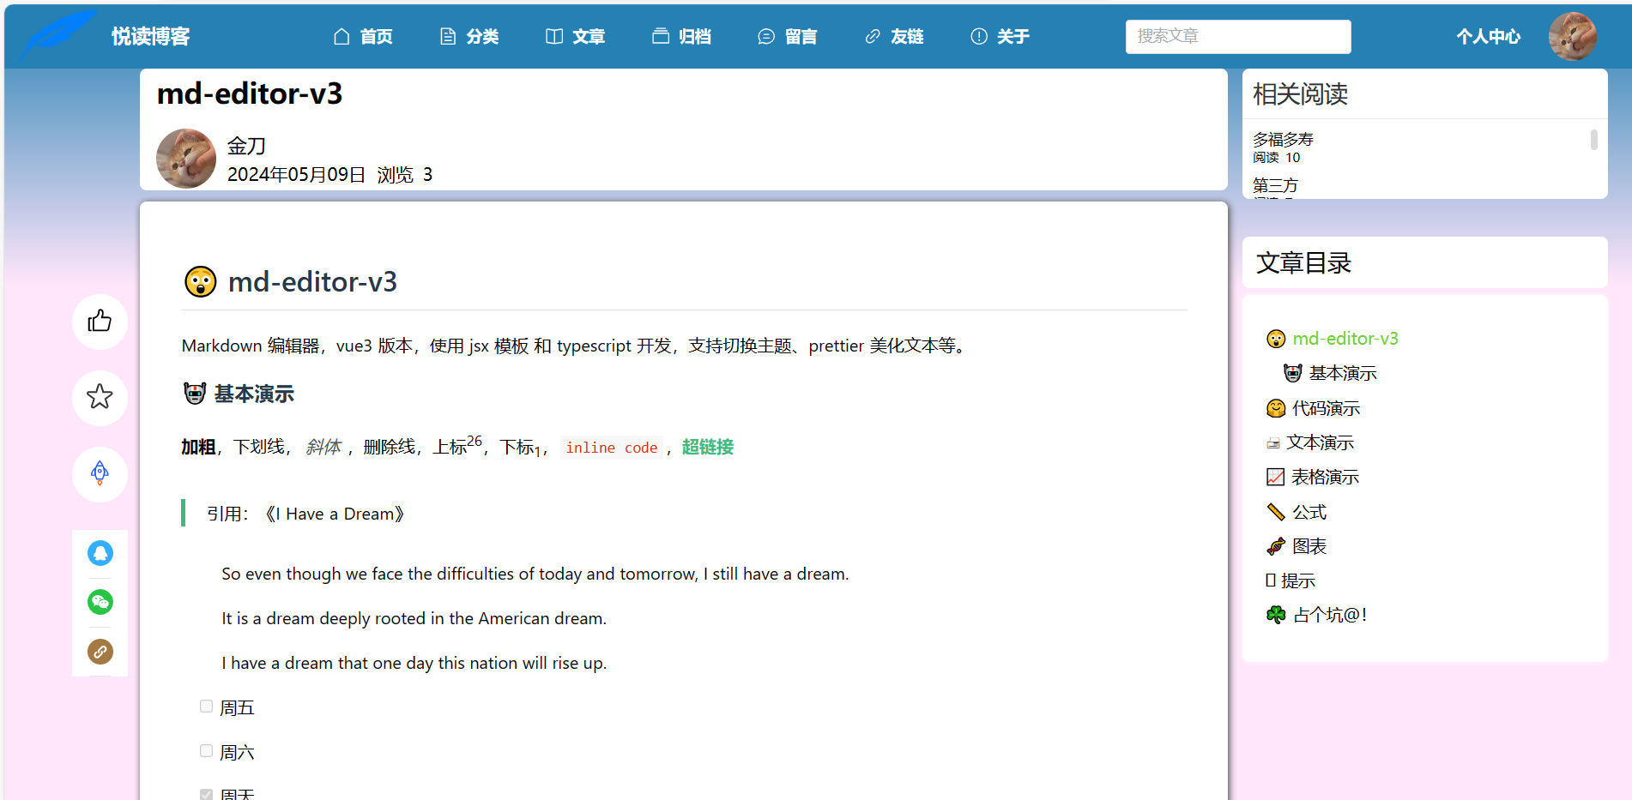
Task: Open 归档 in the navigation bar
Action: [695, 36]
